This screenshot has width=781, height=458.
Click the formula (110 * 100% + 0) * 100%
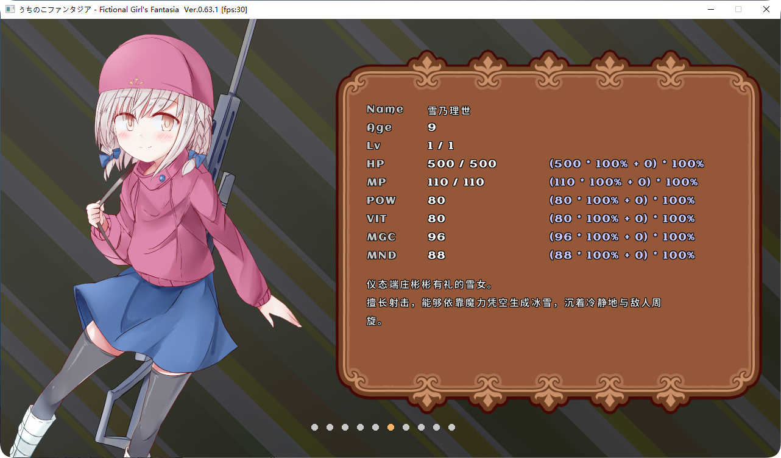(x=623, y=182)
